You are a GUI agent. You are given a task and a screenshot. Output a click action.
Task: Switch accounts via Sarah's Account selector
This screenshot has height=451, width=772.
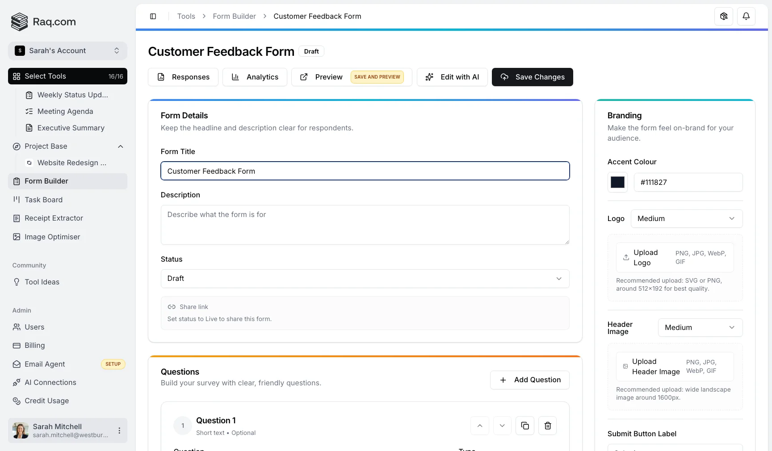click(x=67, y=51)
